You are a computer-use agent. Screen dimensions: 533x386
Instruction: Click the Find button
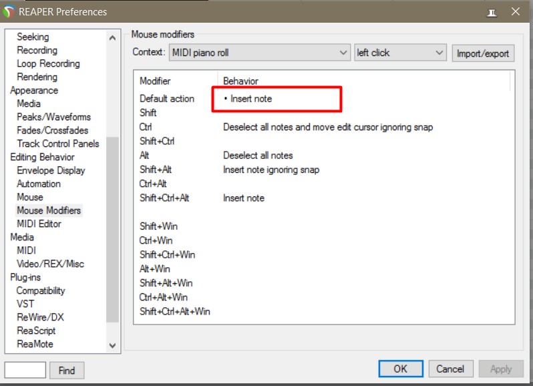[67, 371]
